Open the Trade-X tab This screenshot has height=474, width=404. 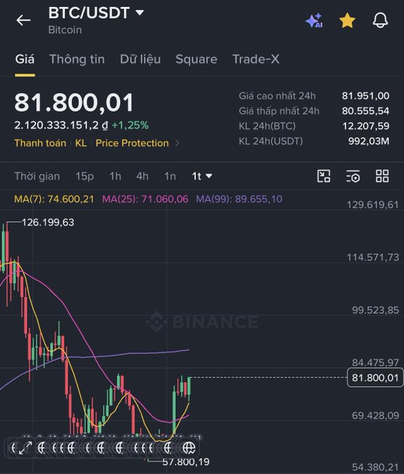(256, 59)
